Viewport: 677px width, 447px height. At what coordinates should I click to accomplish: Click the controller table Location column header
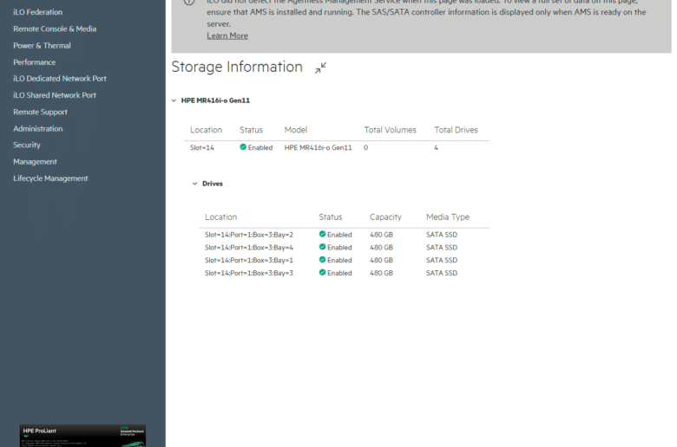pos(206,130)
